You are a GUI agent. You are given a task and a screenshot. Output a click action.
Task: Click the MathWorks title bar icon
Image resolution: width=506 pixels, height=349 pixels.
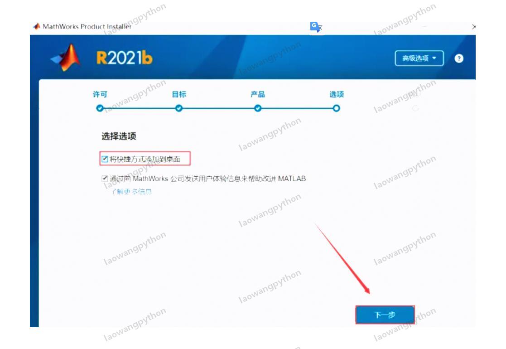pos(36,26)
